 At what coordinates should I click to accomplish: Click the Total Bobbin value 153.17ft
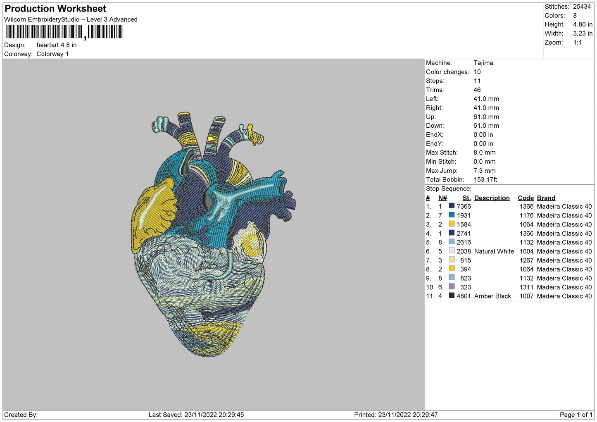pos(485,179)
